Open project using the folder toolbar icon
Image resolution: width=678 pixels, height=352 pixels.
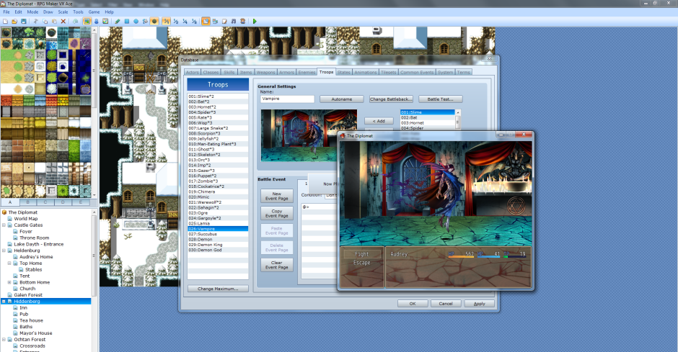(x=14, y=21)
